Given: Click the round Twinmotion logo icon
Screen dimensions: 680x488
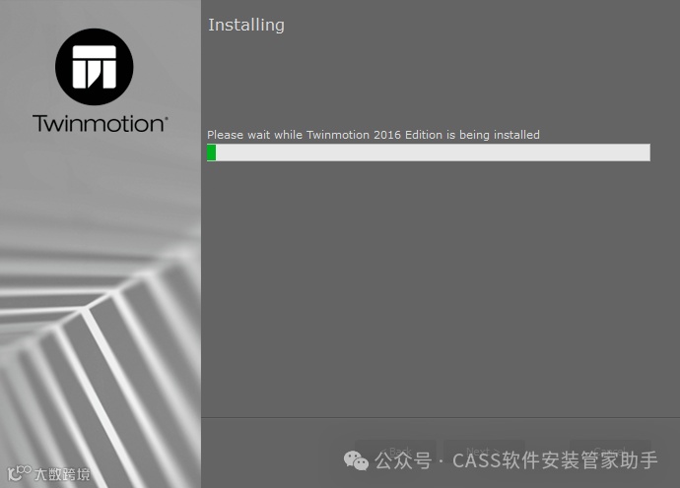Looking at the screenshot, I should [x=94, y=67].
